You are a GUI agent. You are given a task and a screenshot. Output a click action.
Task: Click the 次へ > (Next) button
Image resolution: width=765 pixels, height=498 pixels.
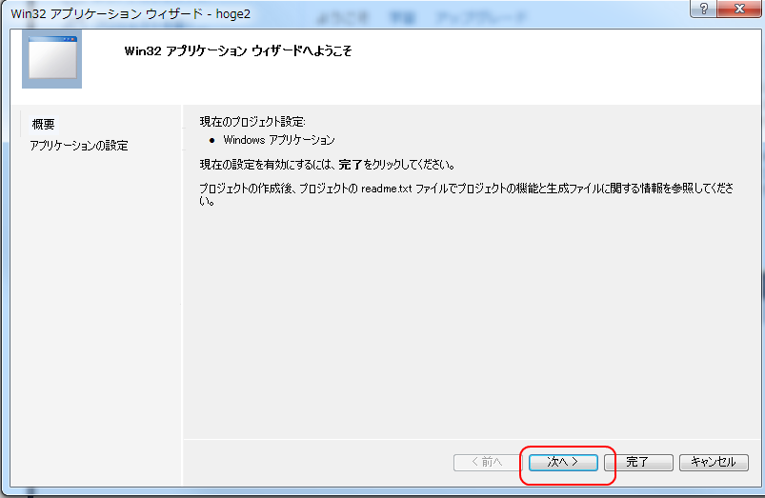pos(563,463)
